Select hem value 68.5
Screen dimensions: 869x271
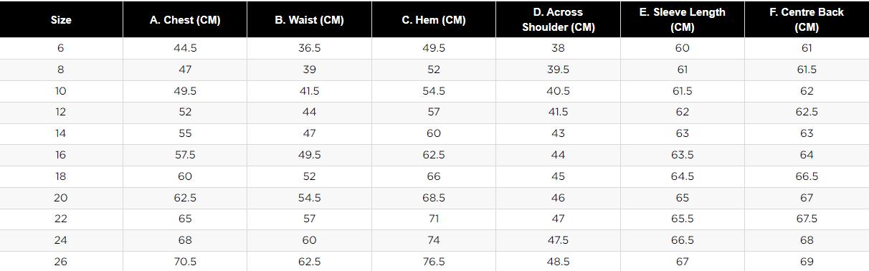[x=434, y=198]
